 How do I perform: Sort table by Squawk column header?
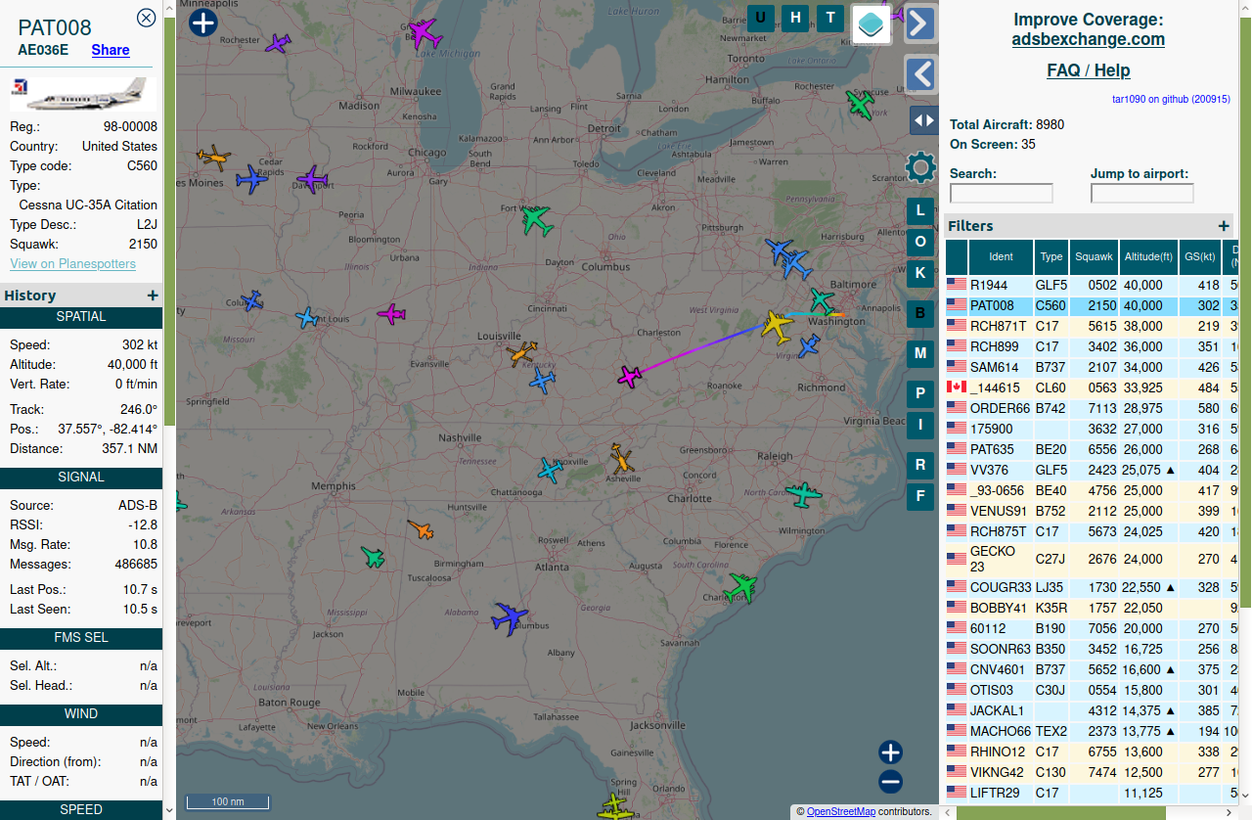coord(1094,257)
